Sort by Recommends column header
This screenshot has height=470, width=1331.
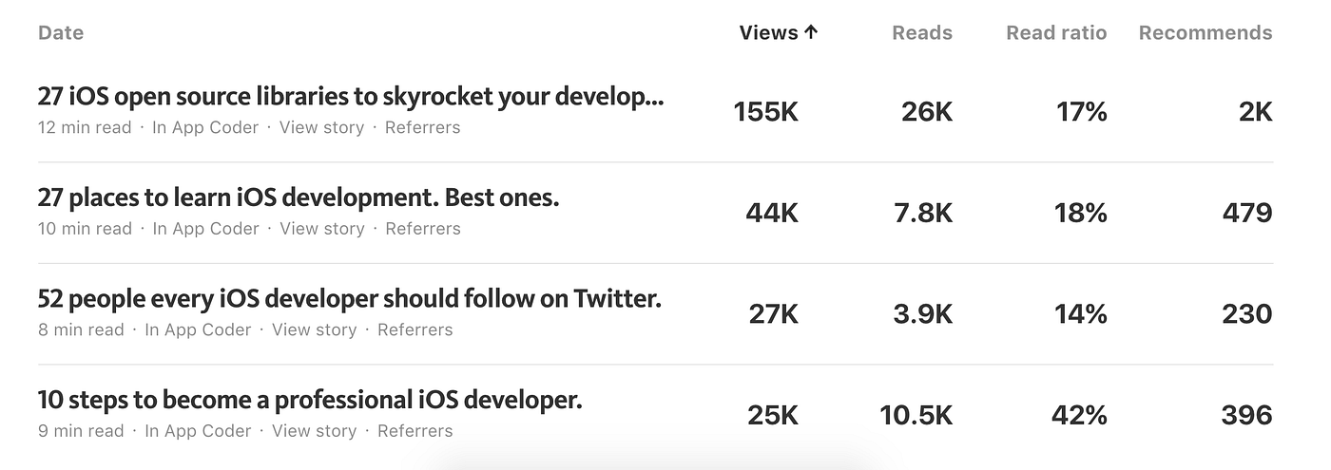click(x=1206, y=33)
